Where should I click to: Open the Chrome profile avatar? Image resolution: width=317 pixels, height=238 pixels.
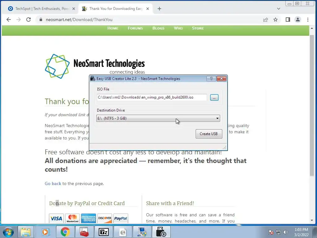[x=298, y=20]
